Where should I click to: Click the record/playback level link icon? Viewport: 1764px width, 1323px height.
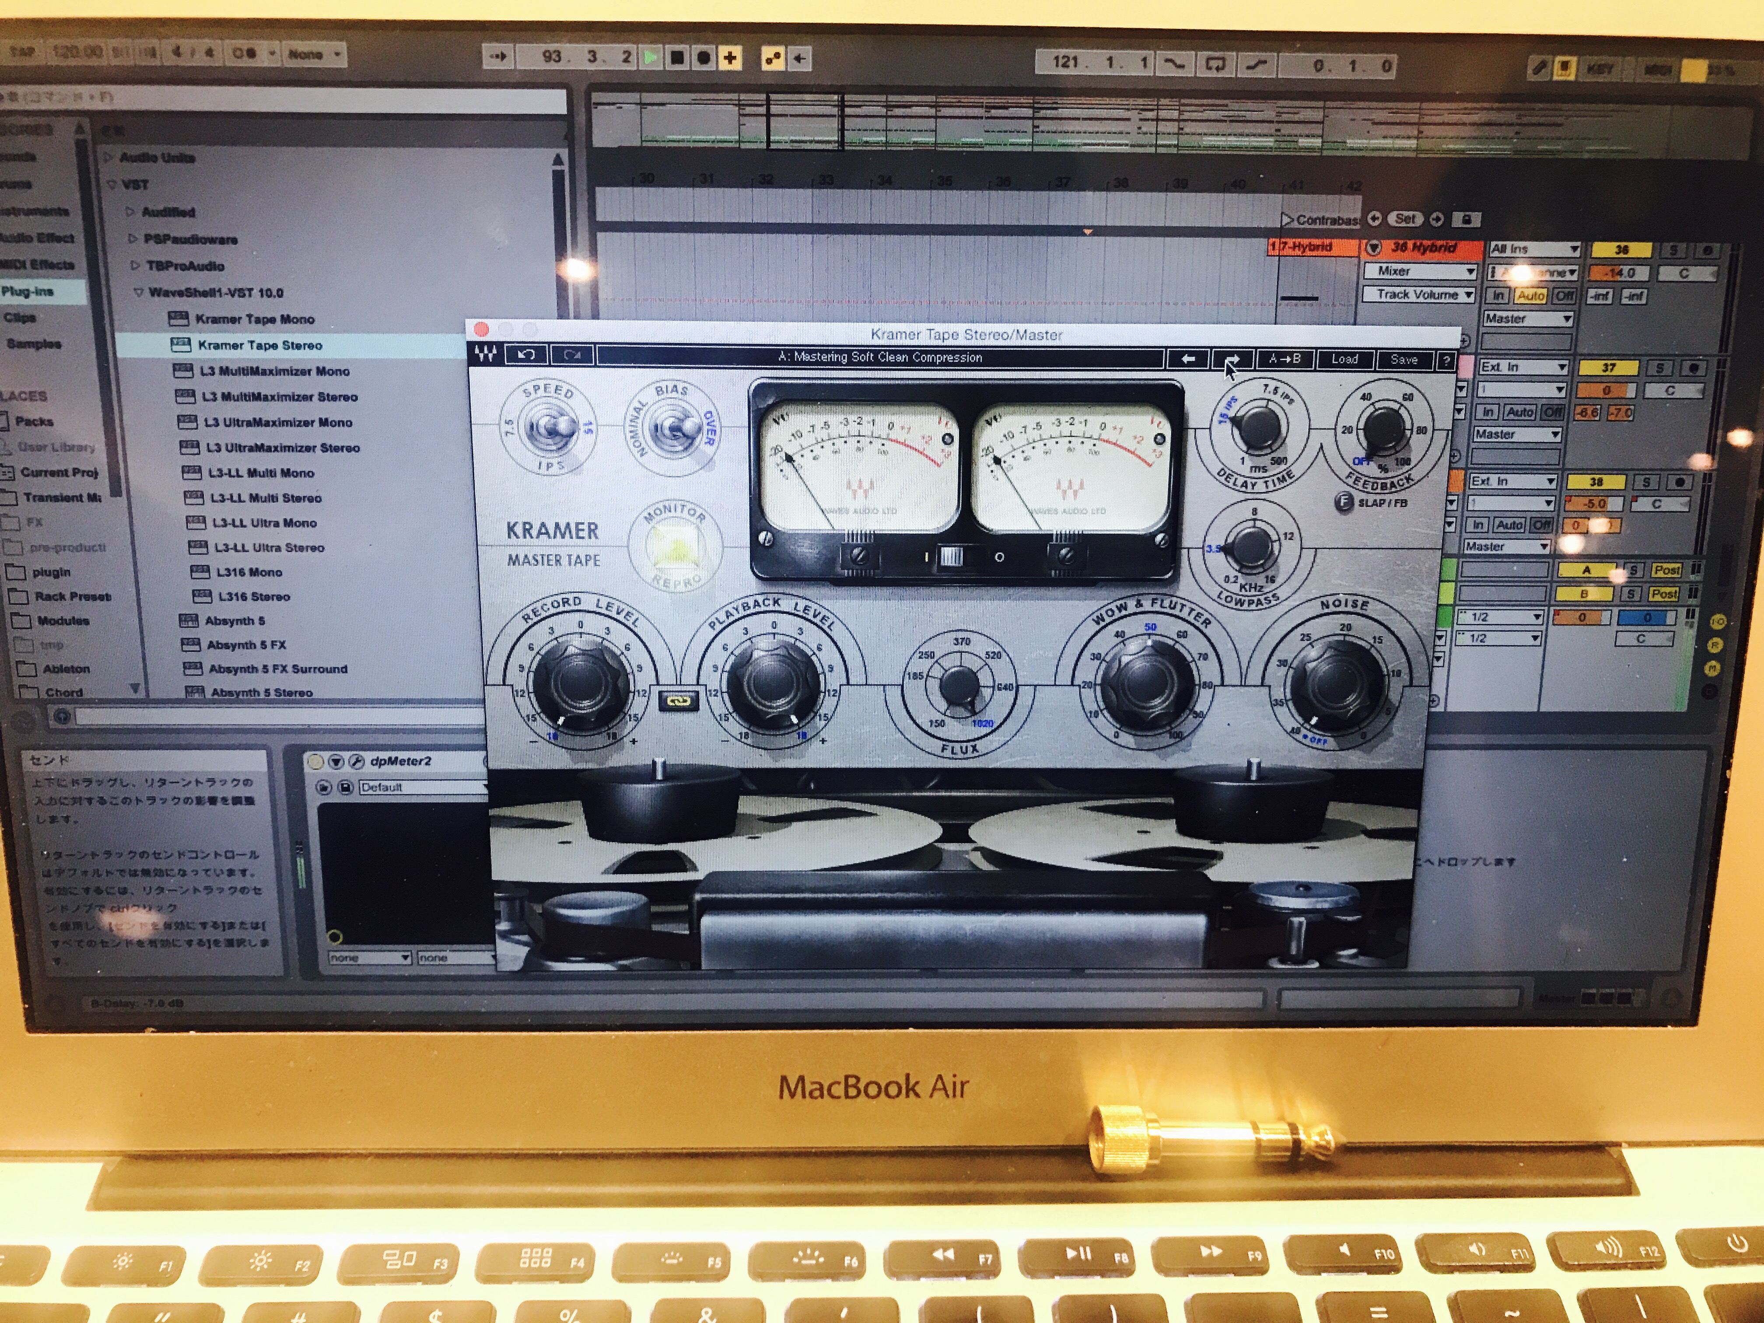click(678, 701)
